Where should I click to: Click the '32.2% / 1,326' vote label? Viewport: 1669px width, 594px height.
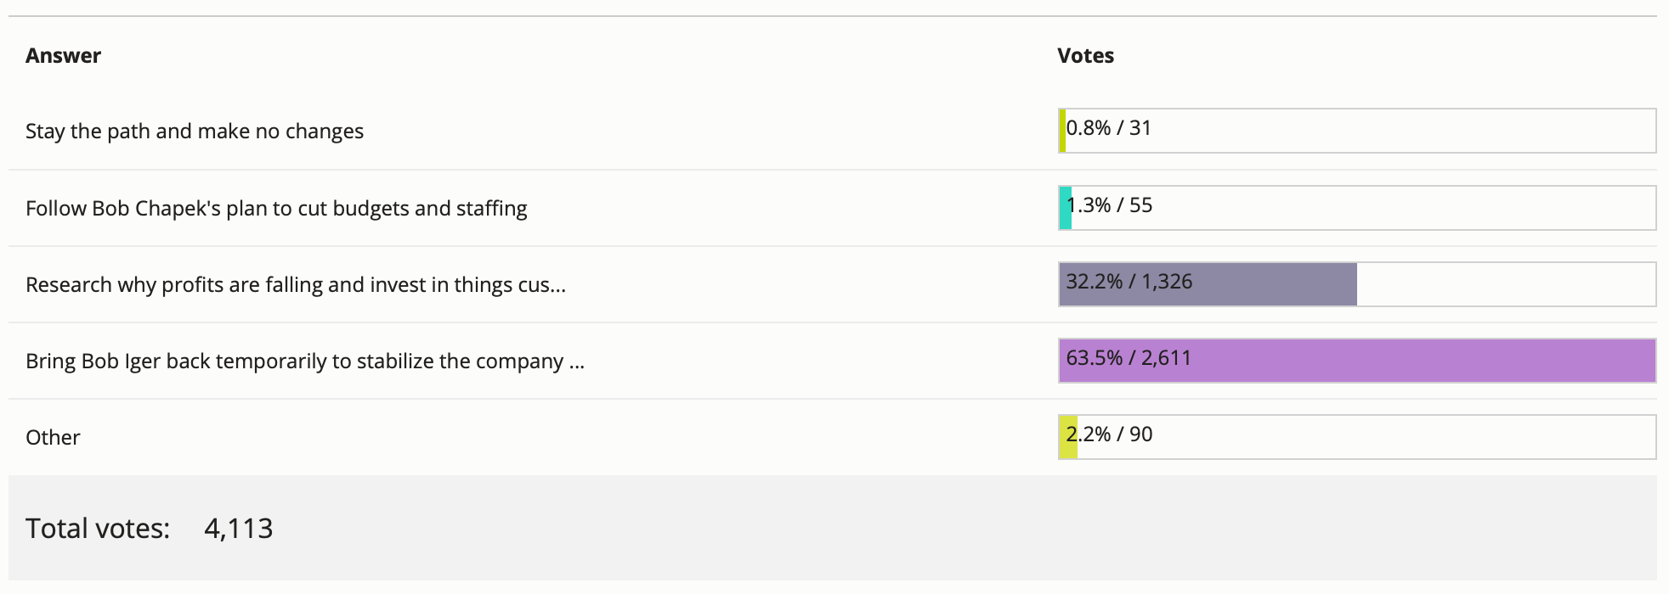coord(1129,282)
